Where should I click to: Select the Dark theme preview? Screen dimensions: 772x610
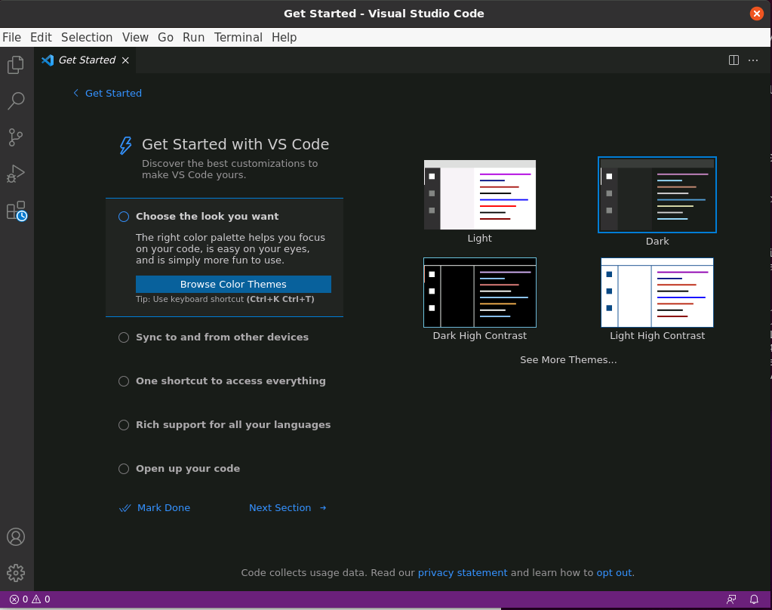tap(657, 195)
